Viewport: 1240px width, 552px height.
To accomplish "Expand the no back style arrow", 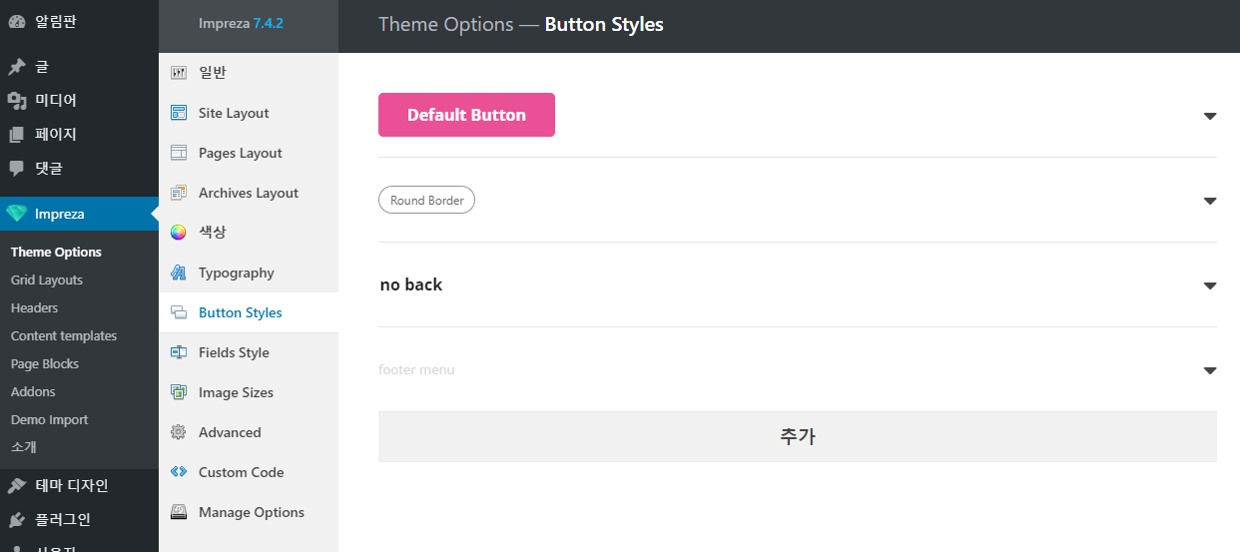I will click(1209, 285).
